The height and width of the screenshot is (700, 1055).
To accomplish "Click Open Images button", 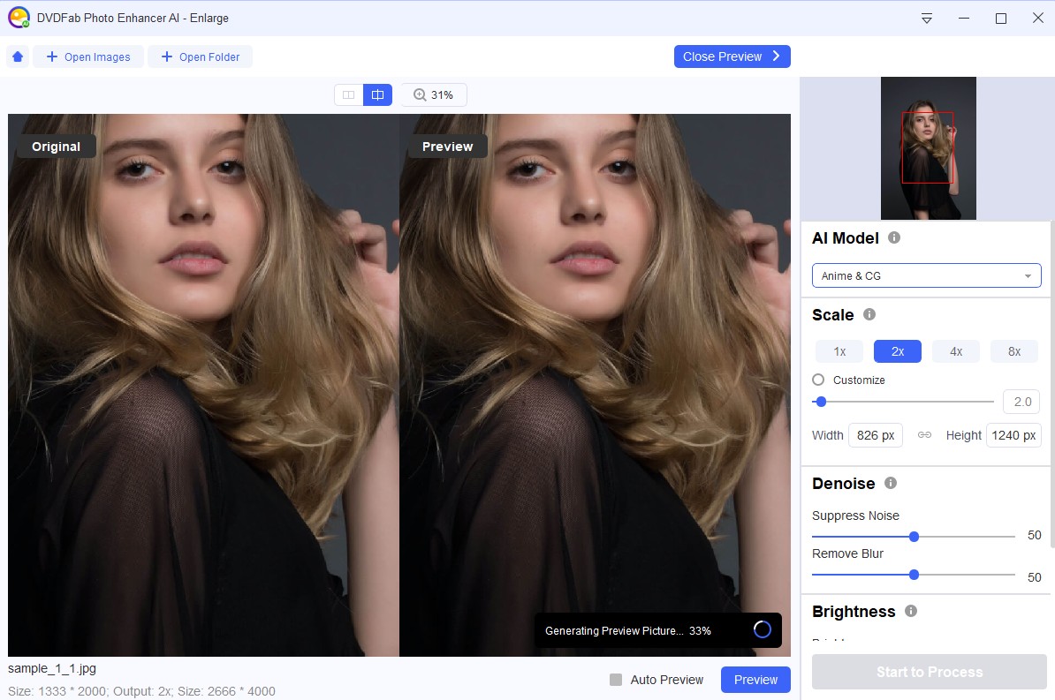I will [x=88, y=56].
